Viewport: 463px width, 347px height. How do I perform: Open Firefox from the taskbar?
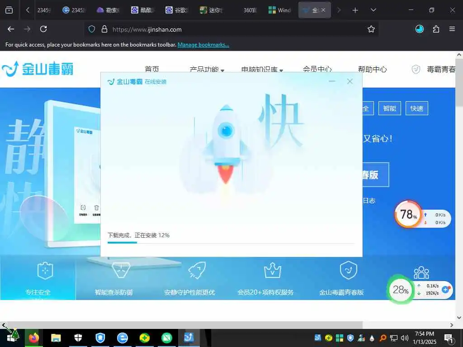(x=33, y=338)
